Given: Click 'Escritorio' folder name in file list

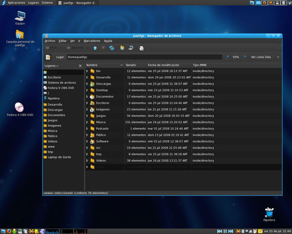Looking at the screenshot, I should (x=103, y=103).
